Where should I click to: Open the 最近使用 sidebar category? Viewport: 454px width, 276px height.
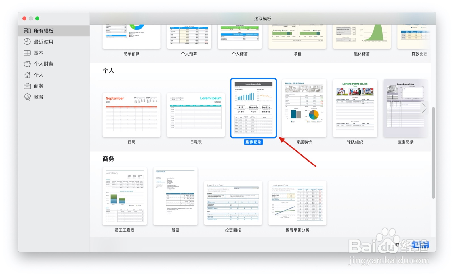pyautogui.click(x=54, y=42)
